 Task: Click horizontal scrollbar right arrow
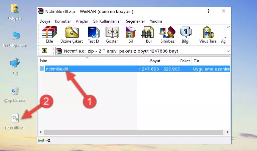click(x=227, y=132)
